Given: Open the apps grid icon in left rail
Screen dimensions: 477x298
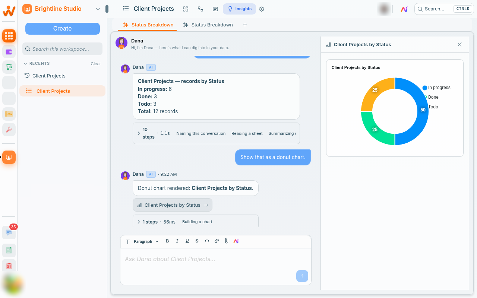Looking at the screenshot, I should 9,36.
